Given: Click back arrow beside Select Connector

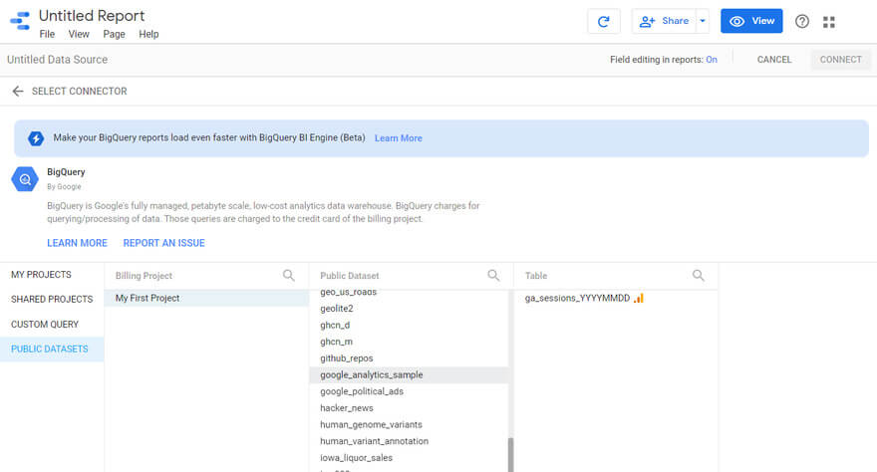Looking at the screenshot, I should [17, 92].
